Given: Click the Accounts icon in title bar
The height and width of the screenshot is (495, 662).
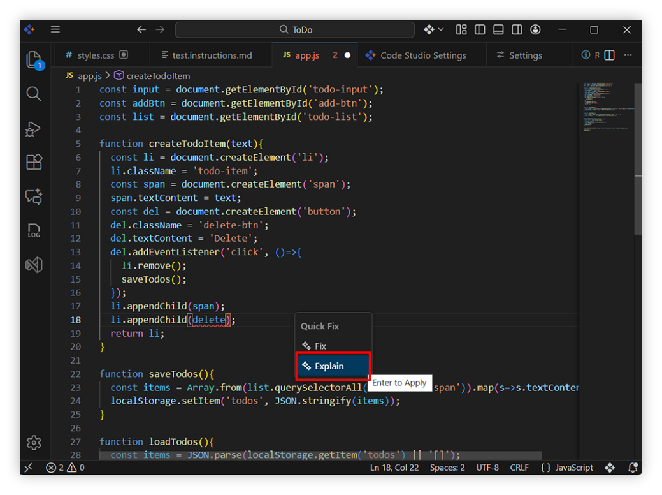Looking at the screenshot, I should (535, 30).
